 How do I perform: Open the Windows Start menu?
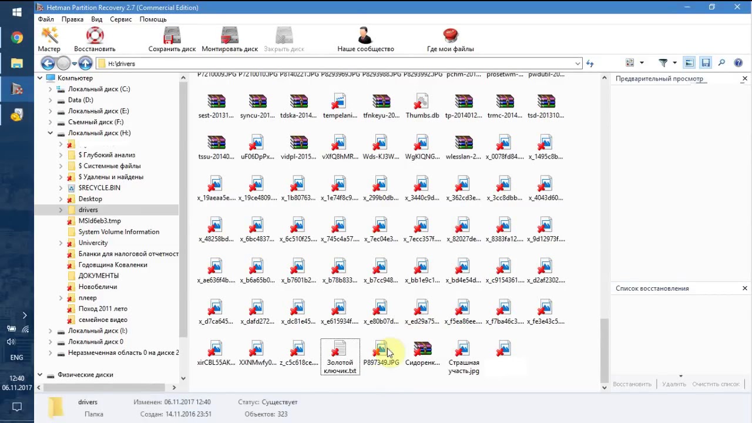point(17,12)
